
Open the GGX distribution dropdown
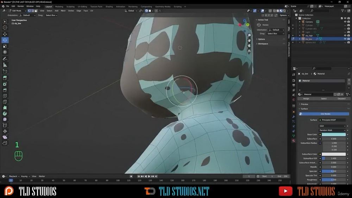pos(332,126)
